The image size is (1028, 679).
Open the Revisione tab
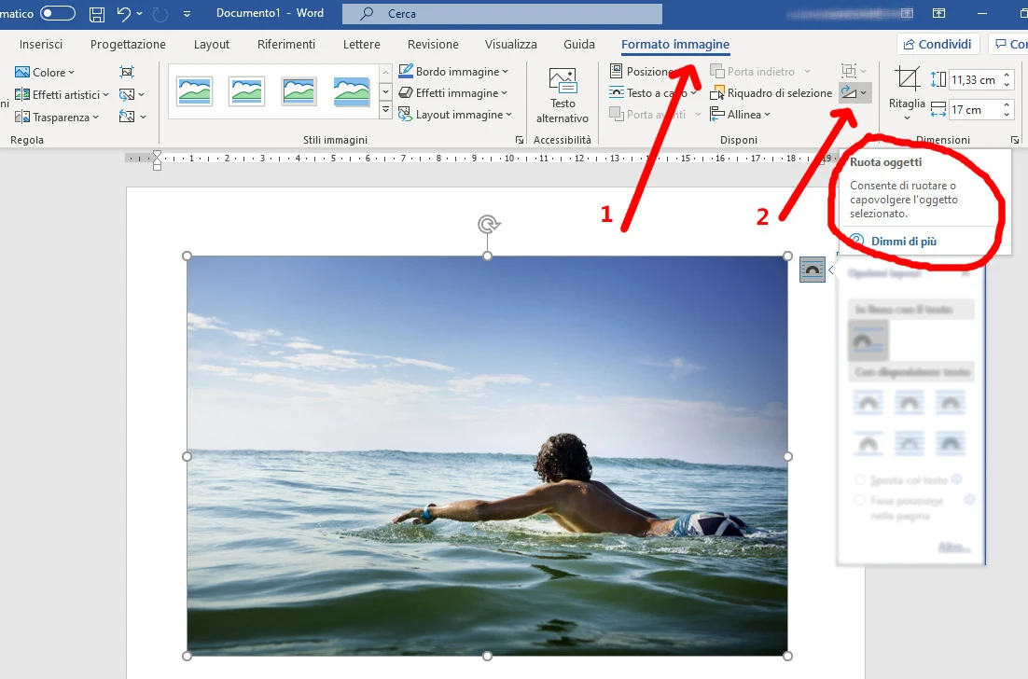433,45
